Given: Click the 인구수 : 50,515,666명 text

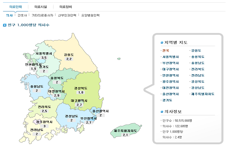Looking at the screenshot, I should (x=177, y=121).
